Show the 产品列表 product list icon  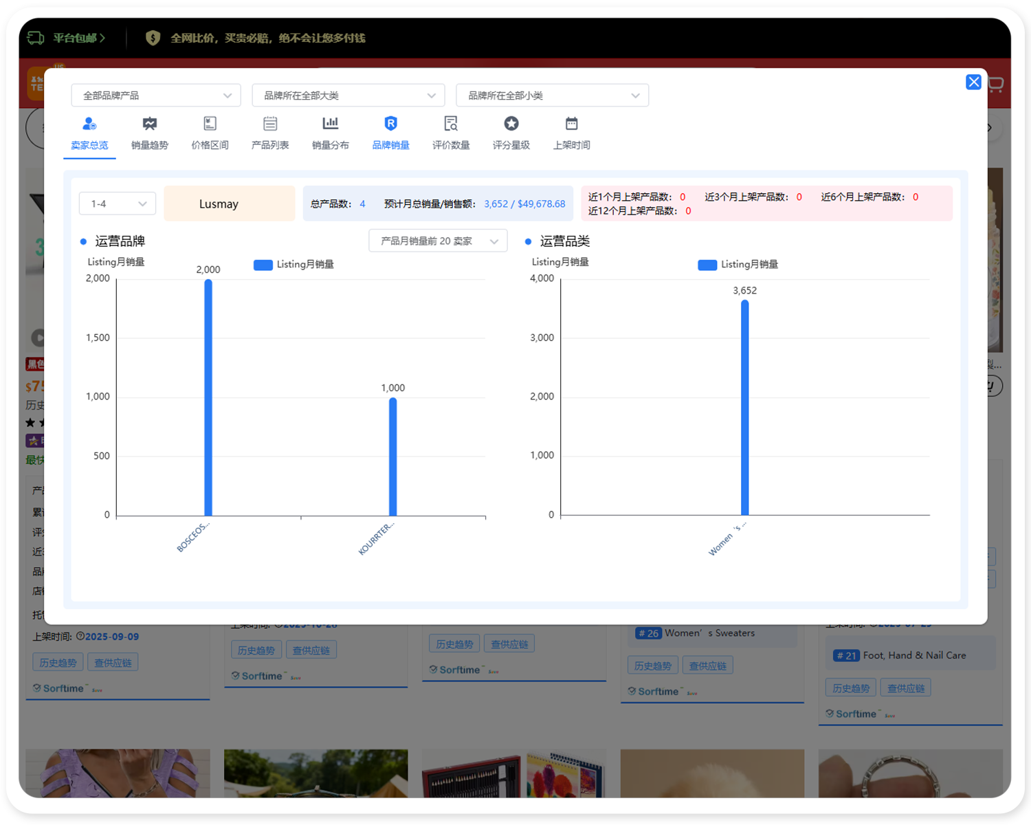pos(270,124)
